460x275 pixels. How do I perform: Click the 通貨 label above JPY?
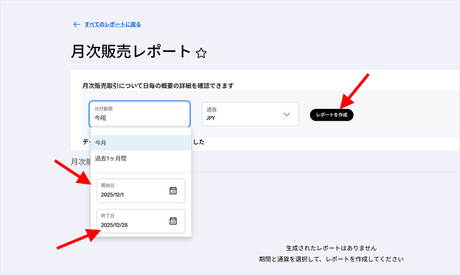(x=211, y=108)
